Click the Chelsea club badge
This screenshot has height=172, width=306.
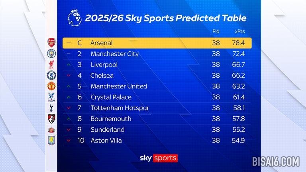click(51, 75)
